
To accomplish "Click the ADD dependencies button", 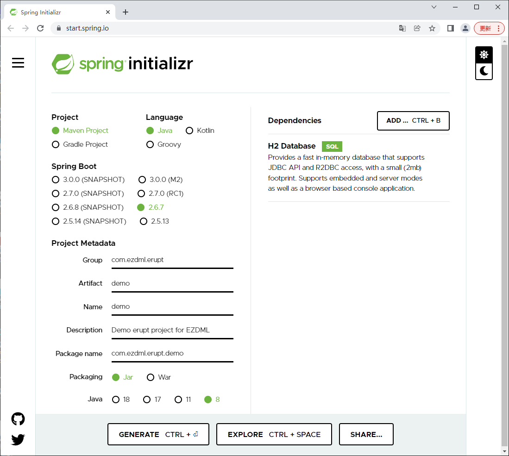I will tap(413, 121).
